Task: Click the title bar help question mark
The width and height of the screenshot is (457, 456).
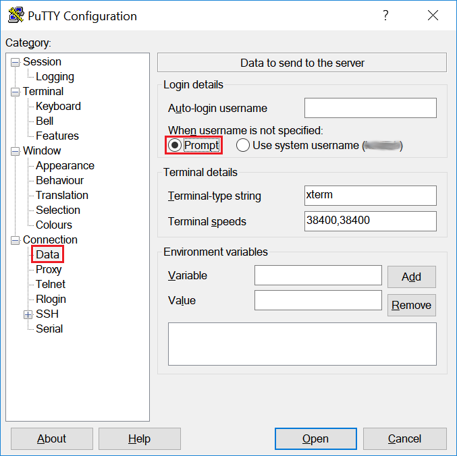Action: click(x=385, y=16)
